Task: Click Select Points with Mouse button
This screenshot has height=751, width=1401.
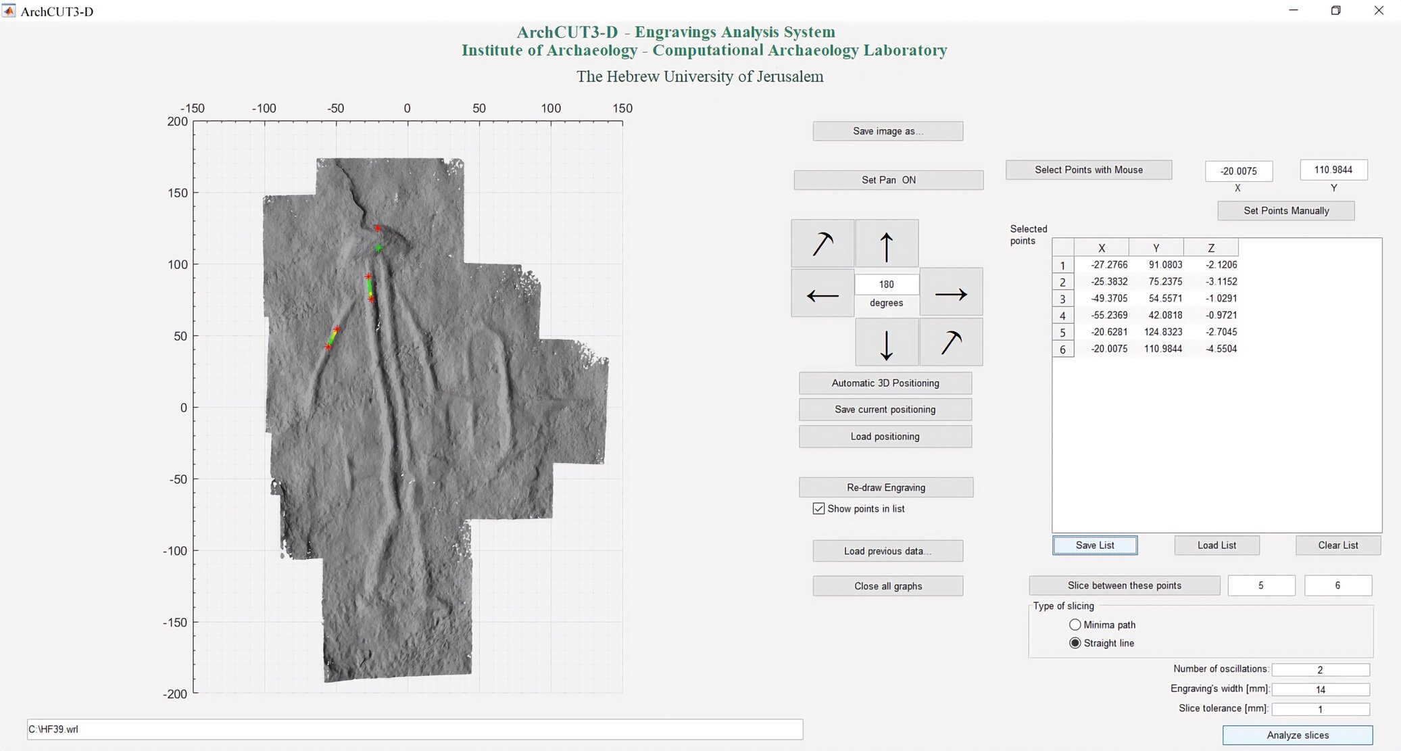Action: 1088,170
